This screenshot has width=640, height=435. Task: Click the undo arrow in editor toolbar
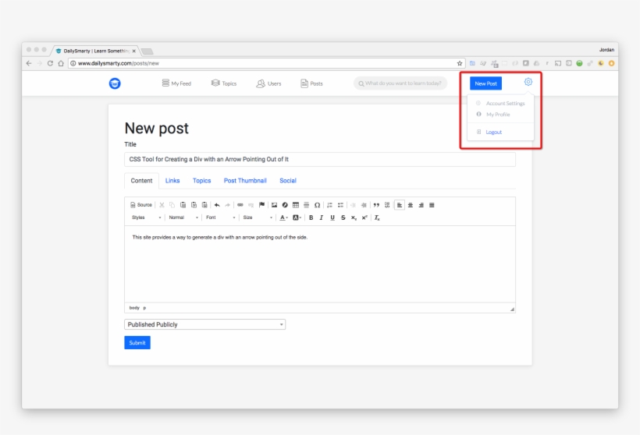point(217,205)
